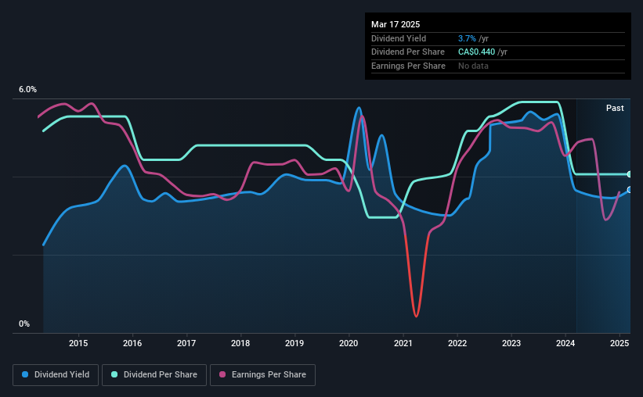
Task: Click the tooltip's 'Earnings Per Share' row label
Action: point(409,66)
